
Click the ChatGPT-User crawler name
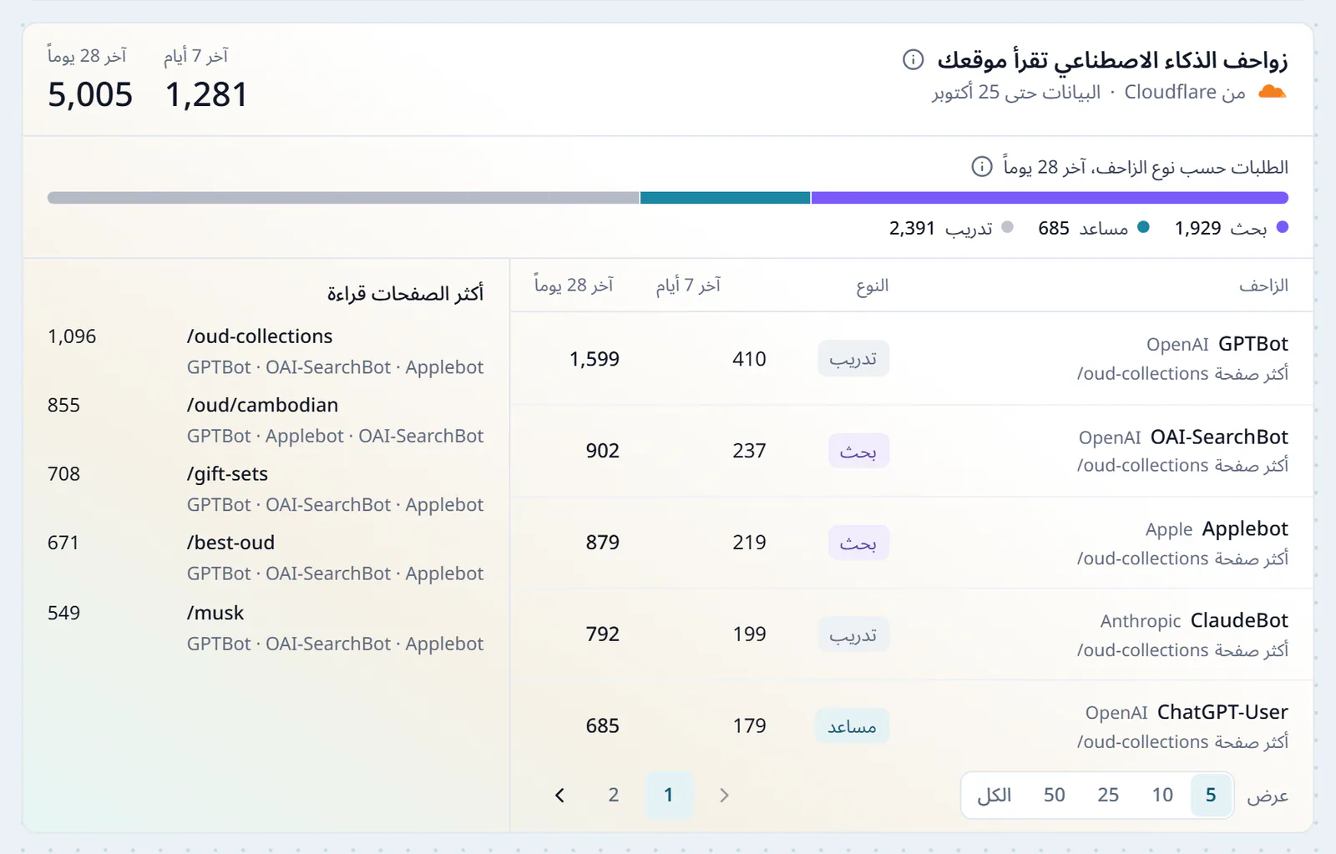(x=1222, y=712)
